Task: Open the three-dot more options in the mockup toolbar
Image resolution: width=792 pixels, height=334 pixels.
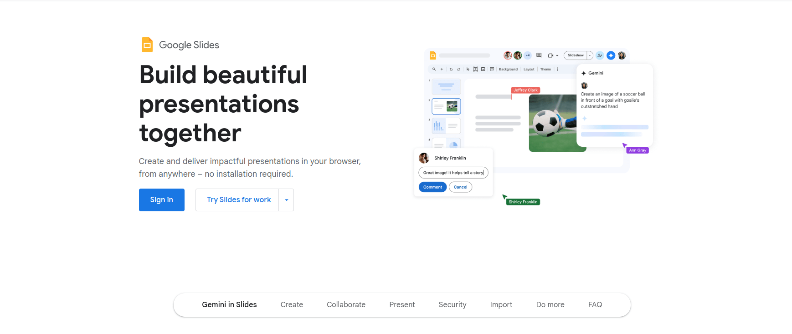Action: [x=557, y=69]
